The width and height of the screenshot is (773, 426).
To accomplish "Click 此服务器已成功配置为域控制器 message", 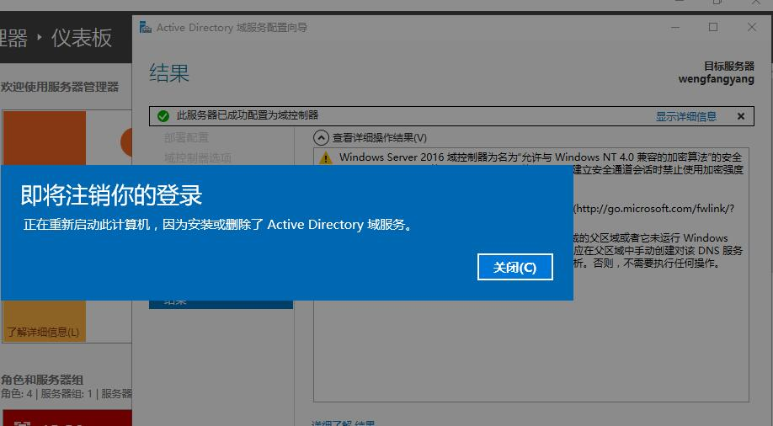I will coord(247,115).
